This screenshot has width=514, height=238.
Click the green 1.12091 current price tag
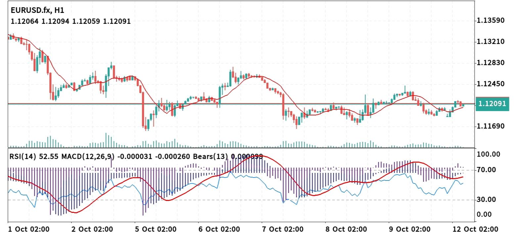492,104
